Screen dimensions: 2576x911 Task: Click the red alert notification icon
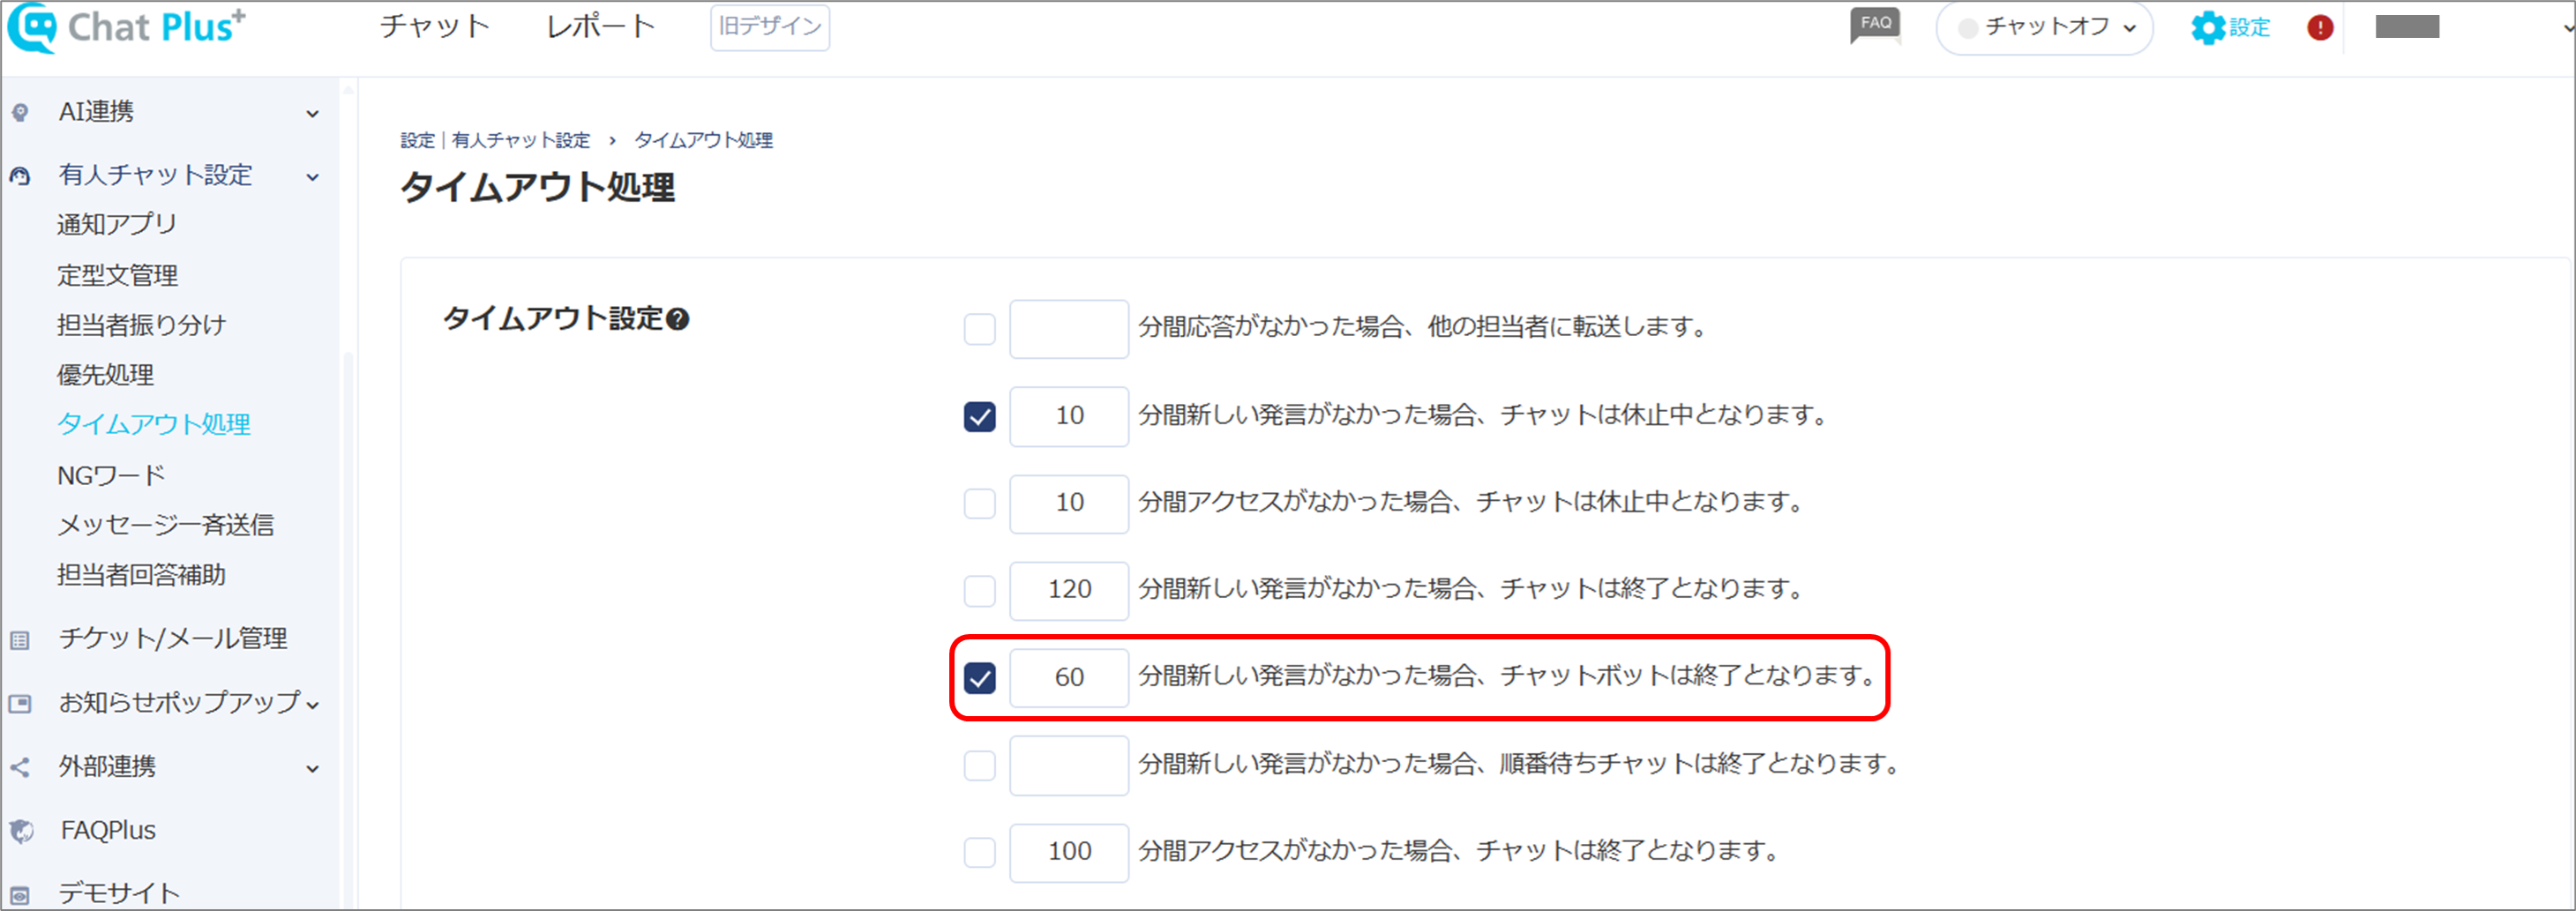pyautogui.click(x=2320, y=27)
